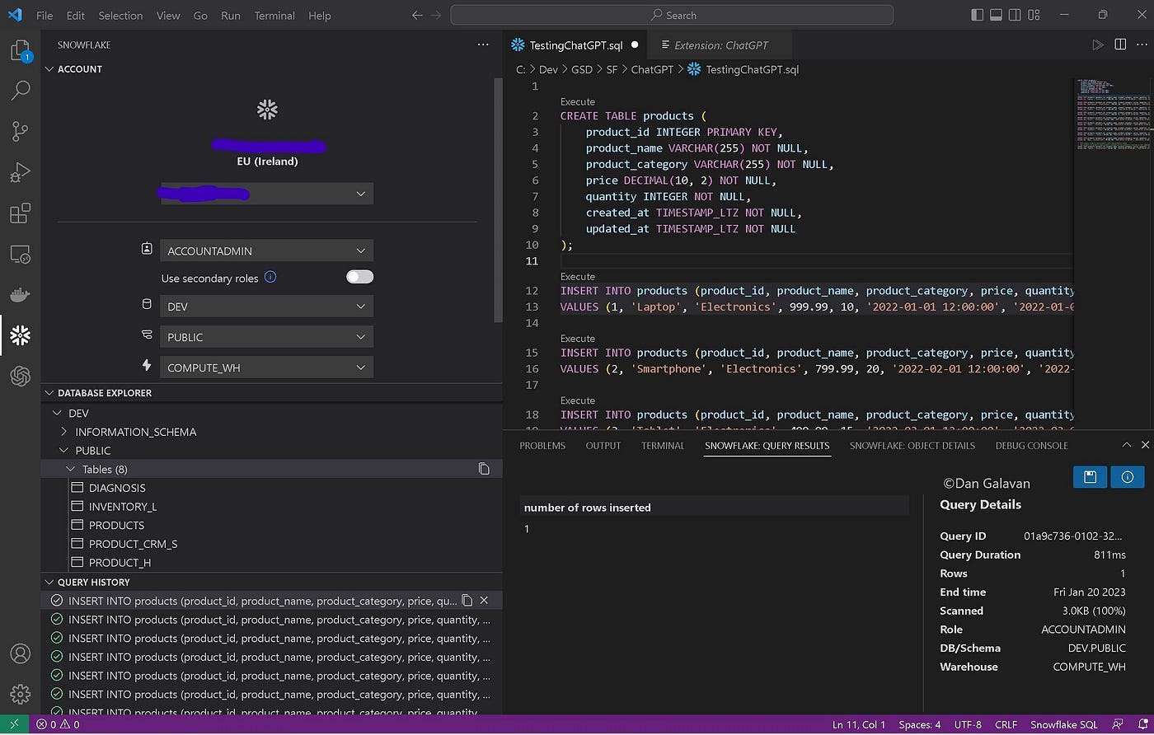The image size is (1154, 735).
Task: Save query results using the disk icon
Action: [1090, 477]
